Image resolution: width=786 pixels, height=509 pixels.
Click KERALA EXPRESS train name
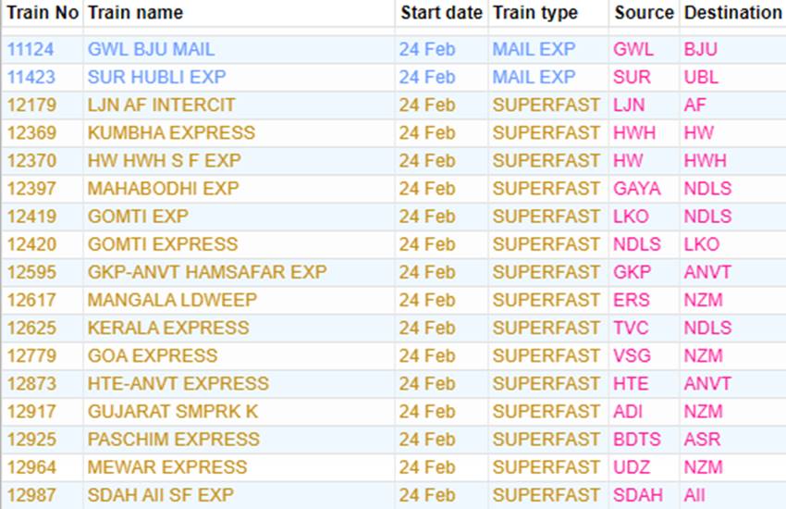click(x=167, y=328)
